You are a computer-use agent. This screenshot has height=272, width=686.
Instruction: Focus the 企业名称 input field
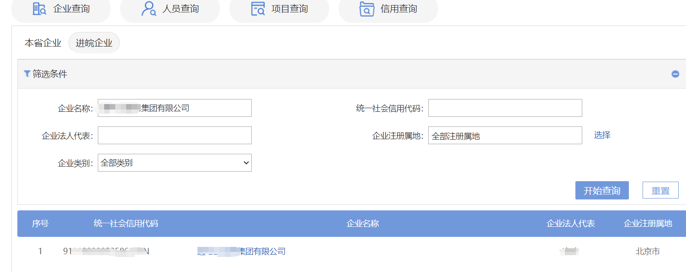click(175, 108)
